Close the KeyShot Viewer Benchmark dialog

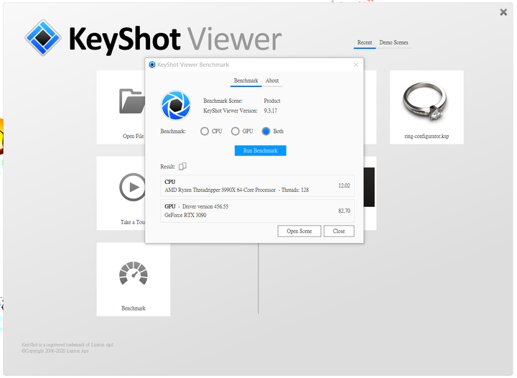(355, 65)
